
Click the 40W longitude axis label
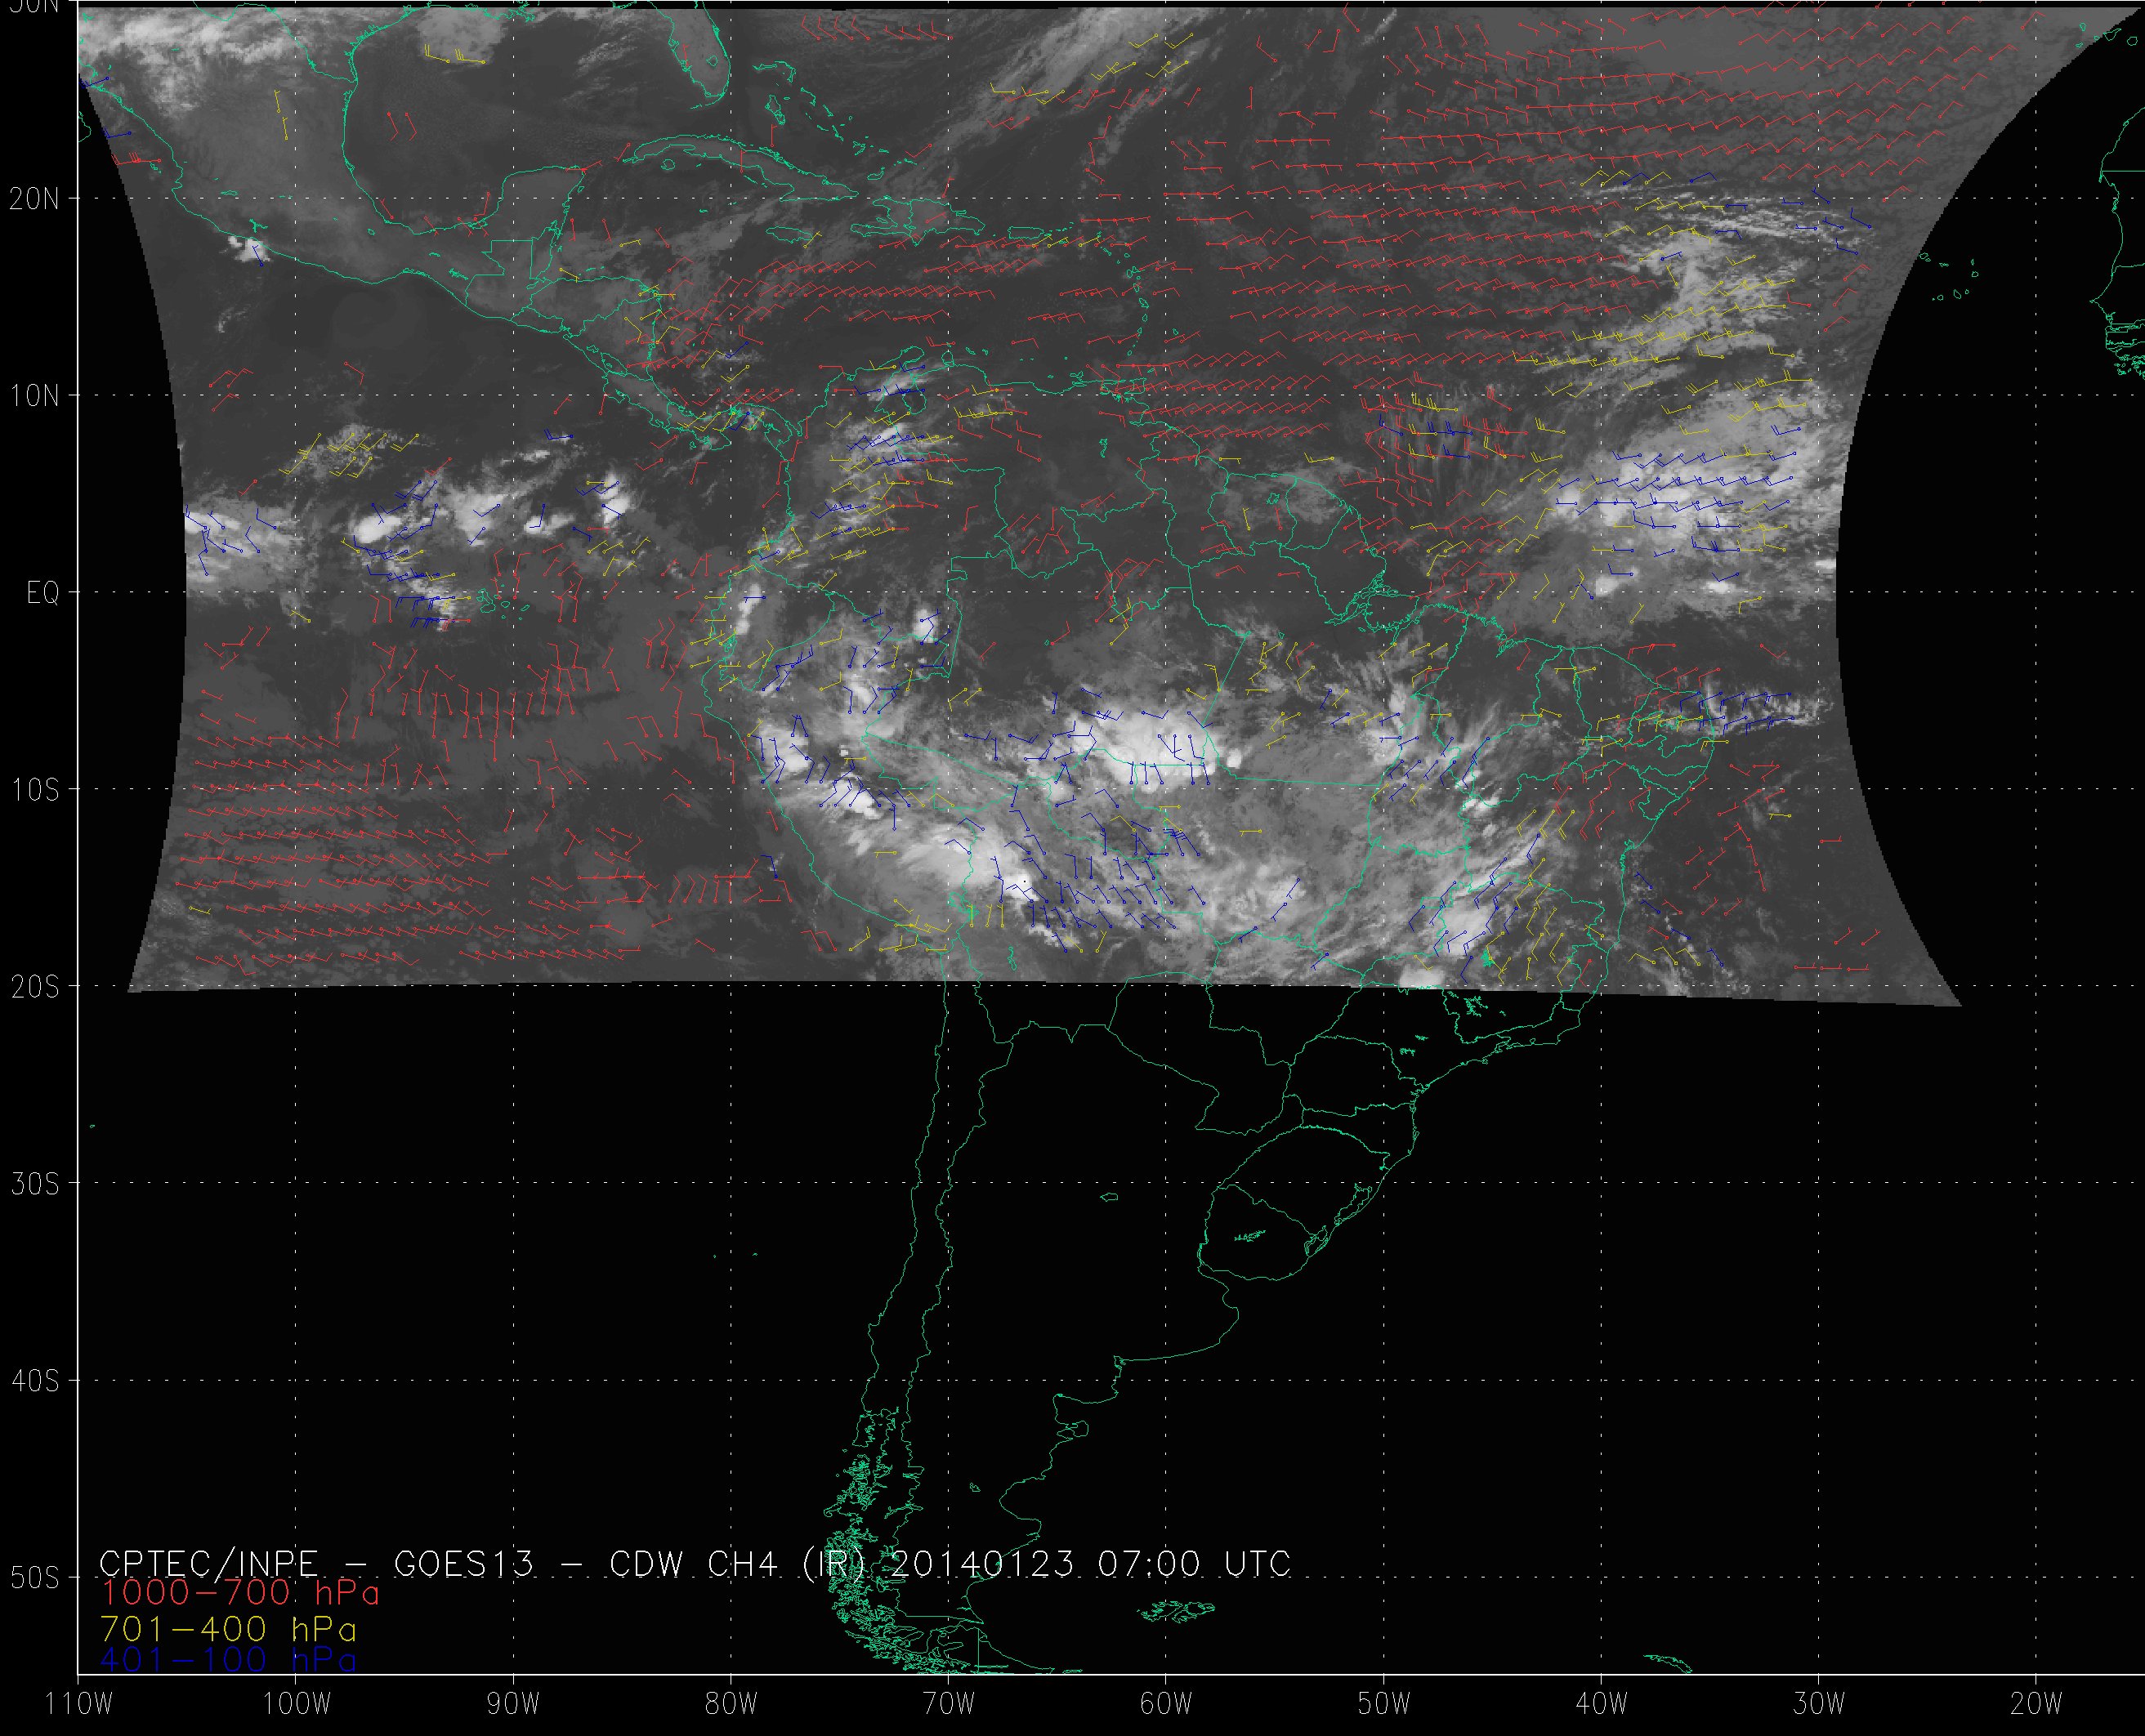(1601, 1703)
